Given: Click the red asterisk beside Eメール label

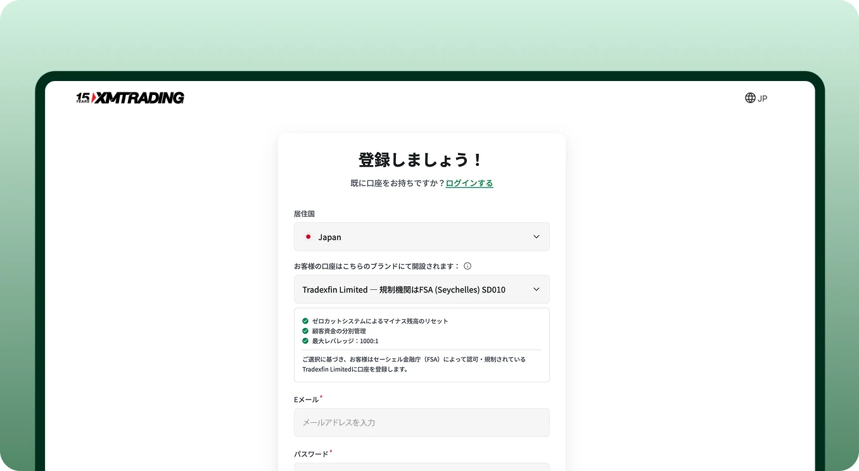Looking at the screenshot, I should (x=321, y=396).
